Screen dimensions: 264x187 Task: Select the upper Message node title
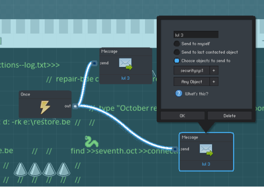[109, 51]
